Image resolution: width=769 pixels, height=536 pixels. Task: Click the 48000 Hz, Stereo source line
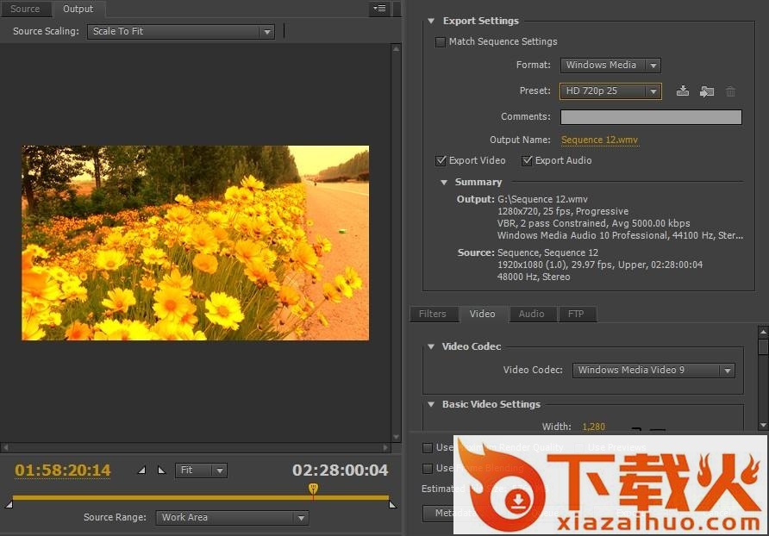click(x=534, y=277)
